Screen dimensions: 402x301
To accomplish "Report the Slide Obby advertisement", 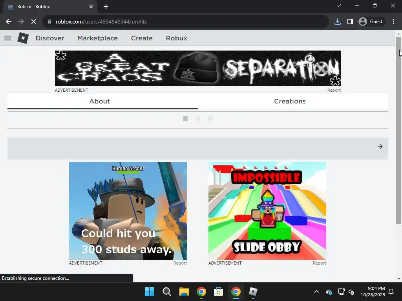I will (x=320, y=263).
